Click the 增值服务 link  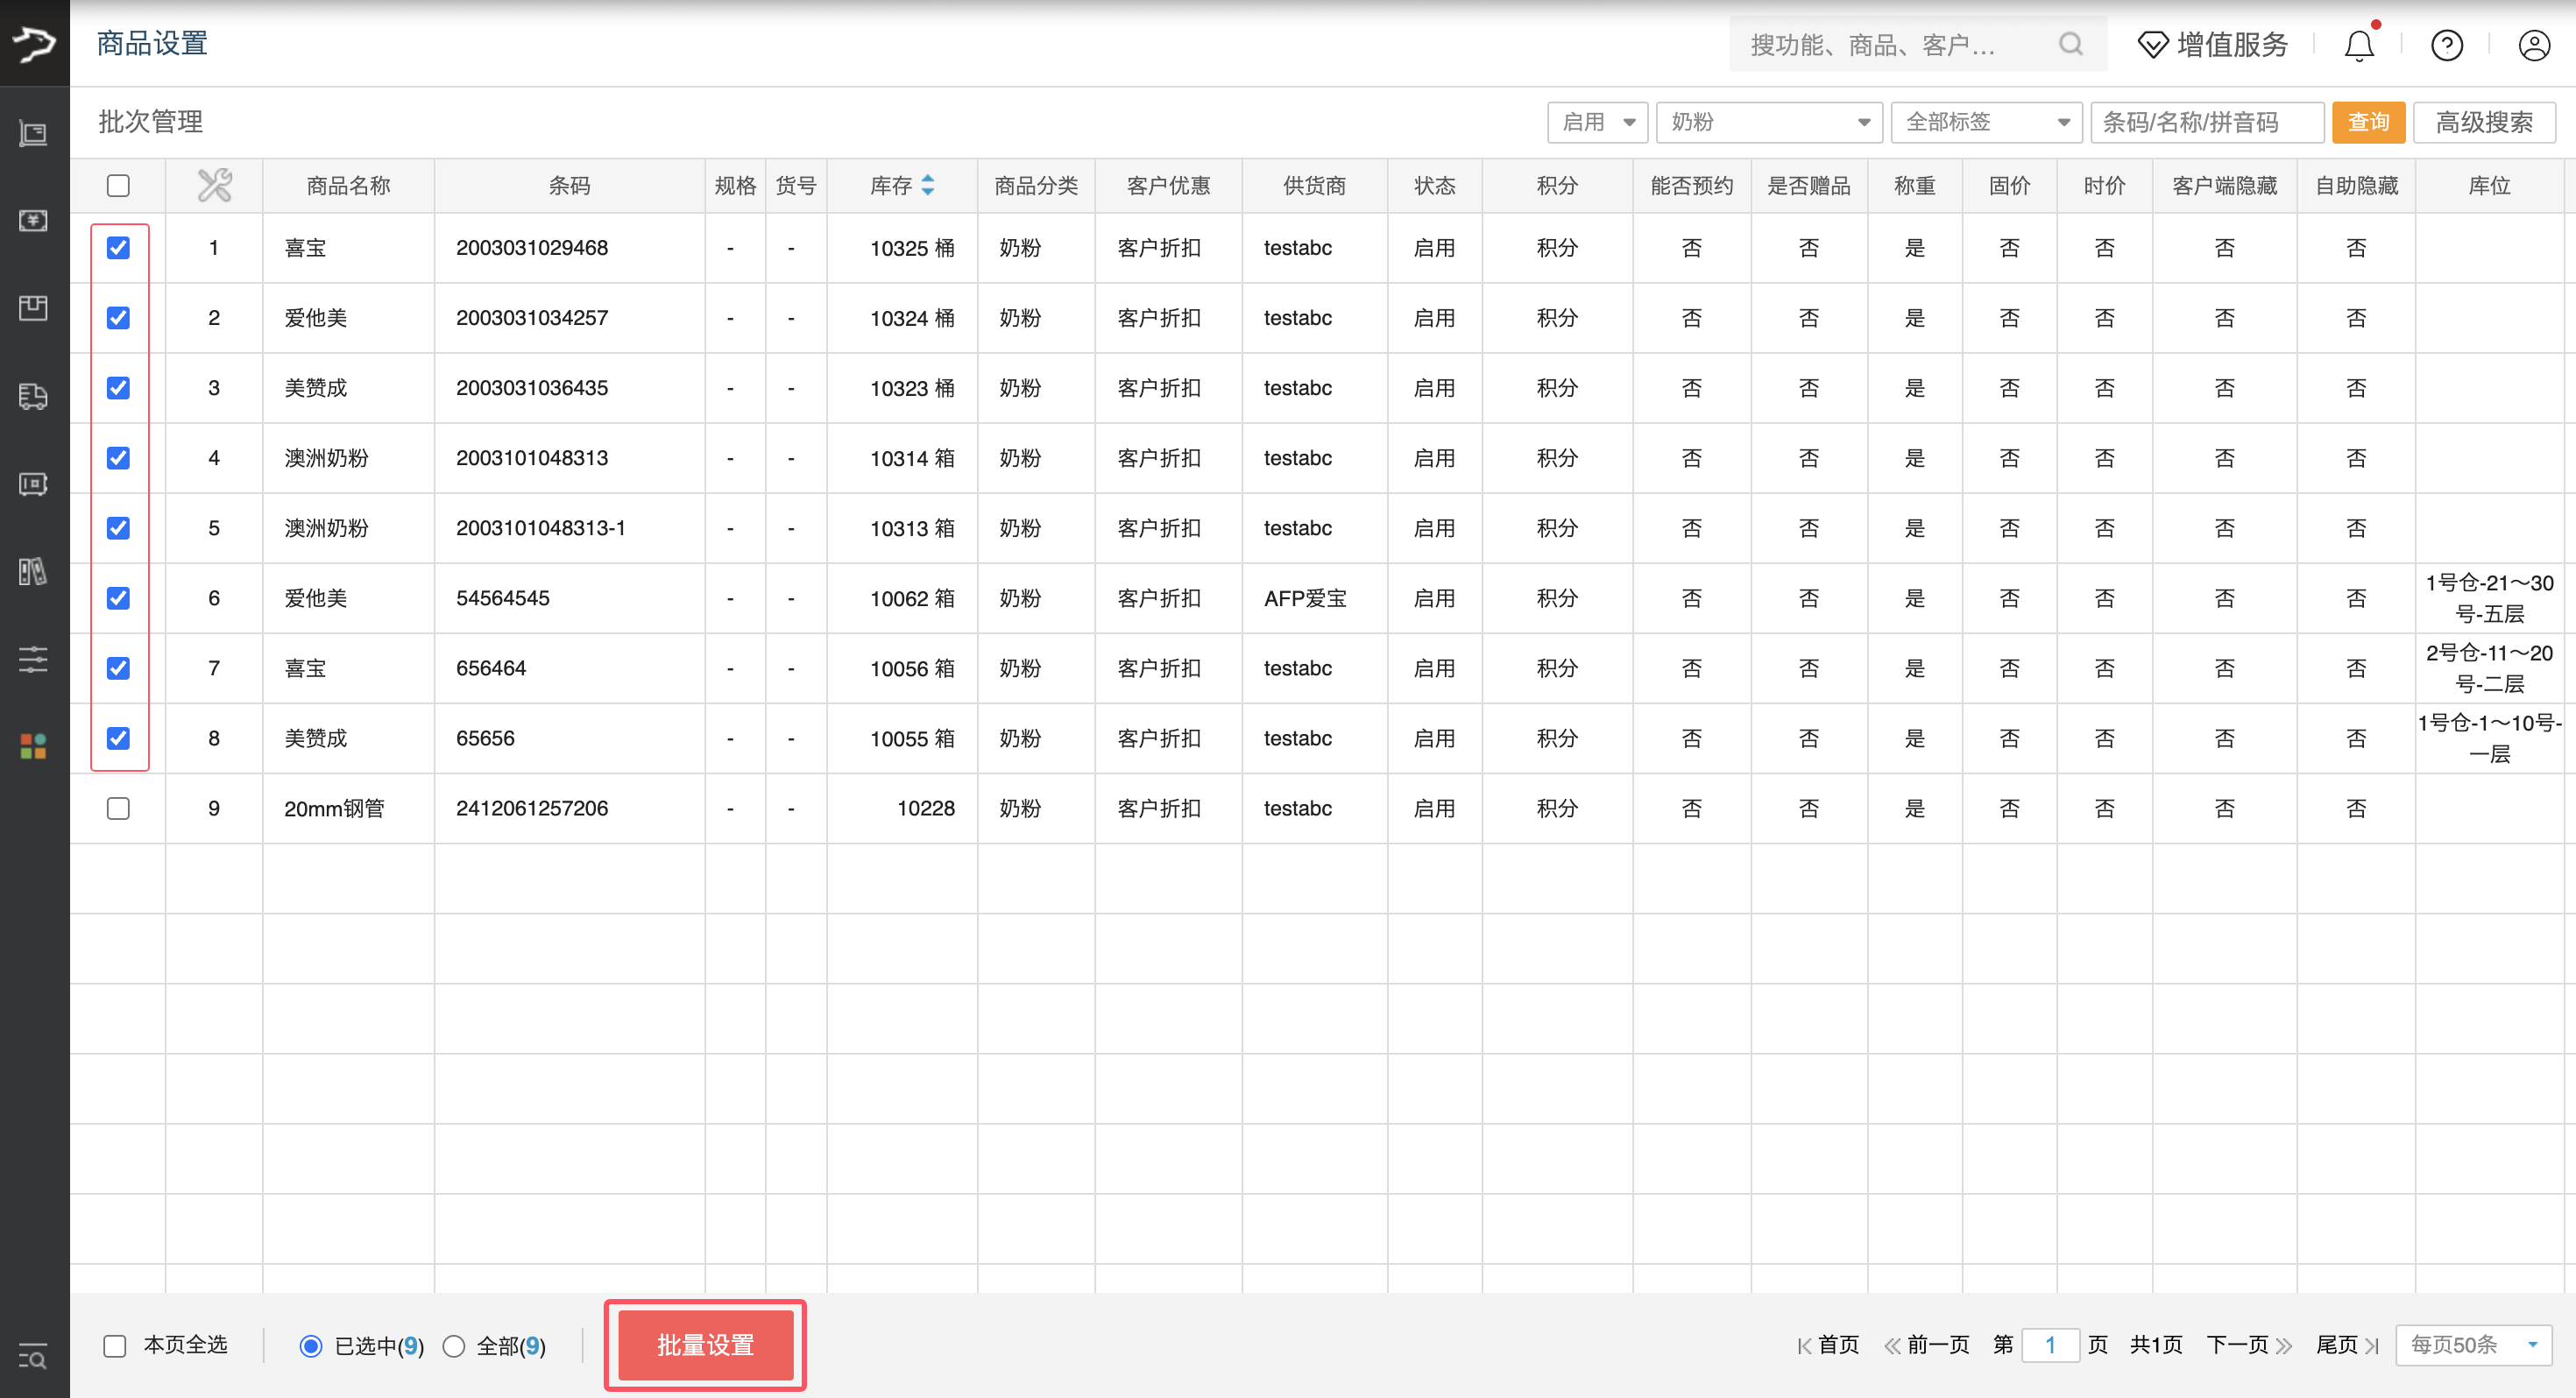click(x=2231, y=45)
